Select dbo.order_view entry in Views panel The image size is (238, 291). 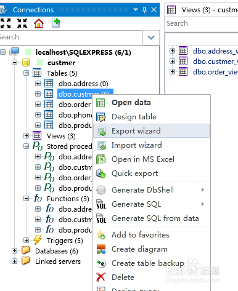point(215,72)
